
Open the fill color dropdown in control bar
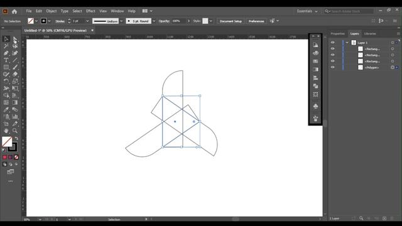36,21
